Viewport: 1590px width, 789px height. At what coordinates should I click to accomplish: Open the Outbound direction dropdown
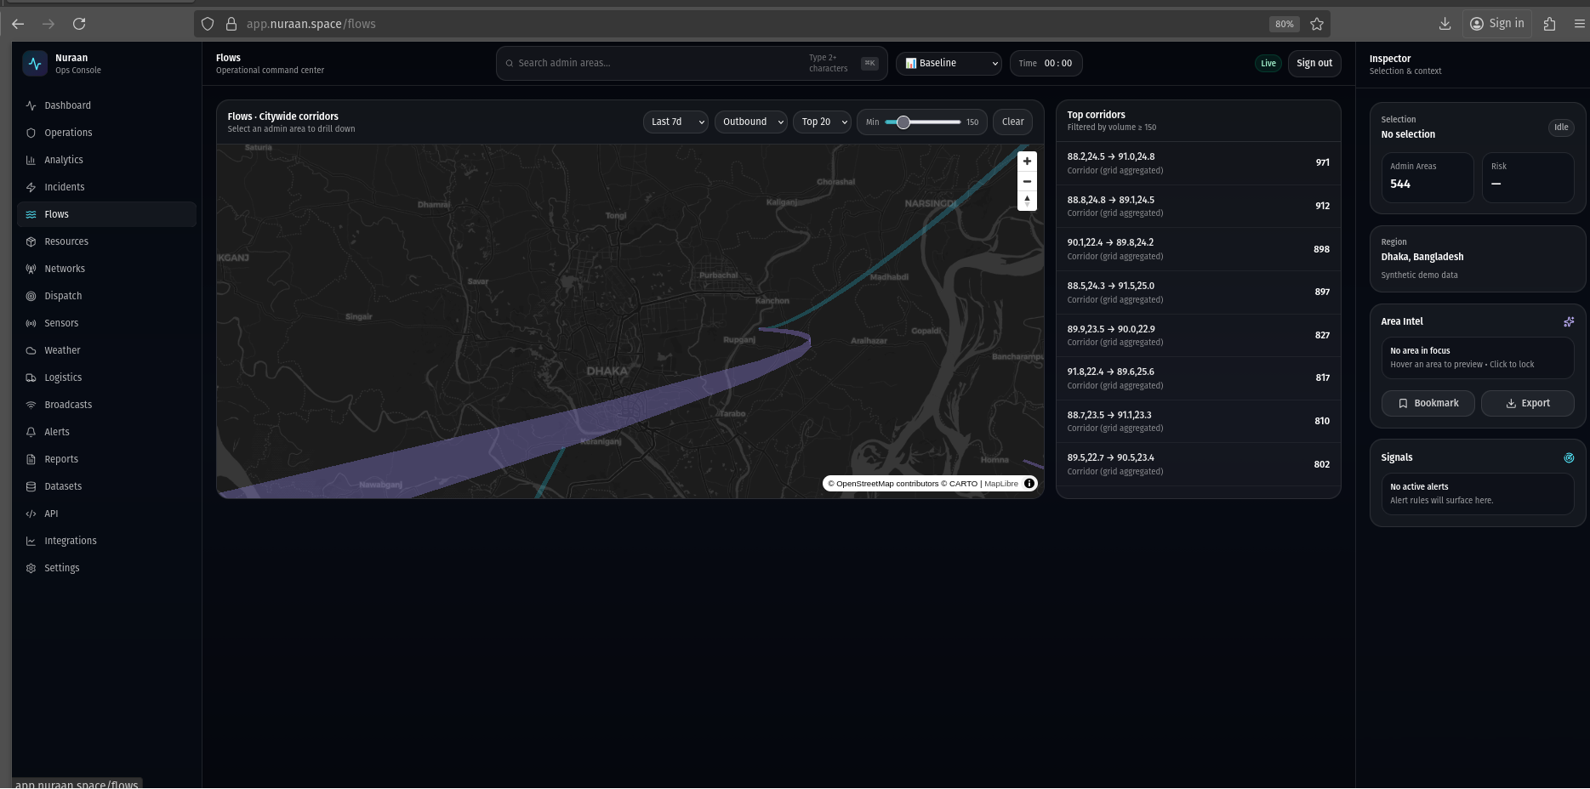752,122
